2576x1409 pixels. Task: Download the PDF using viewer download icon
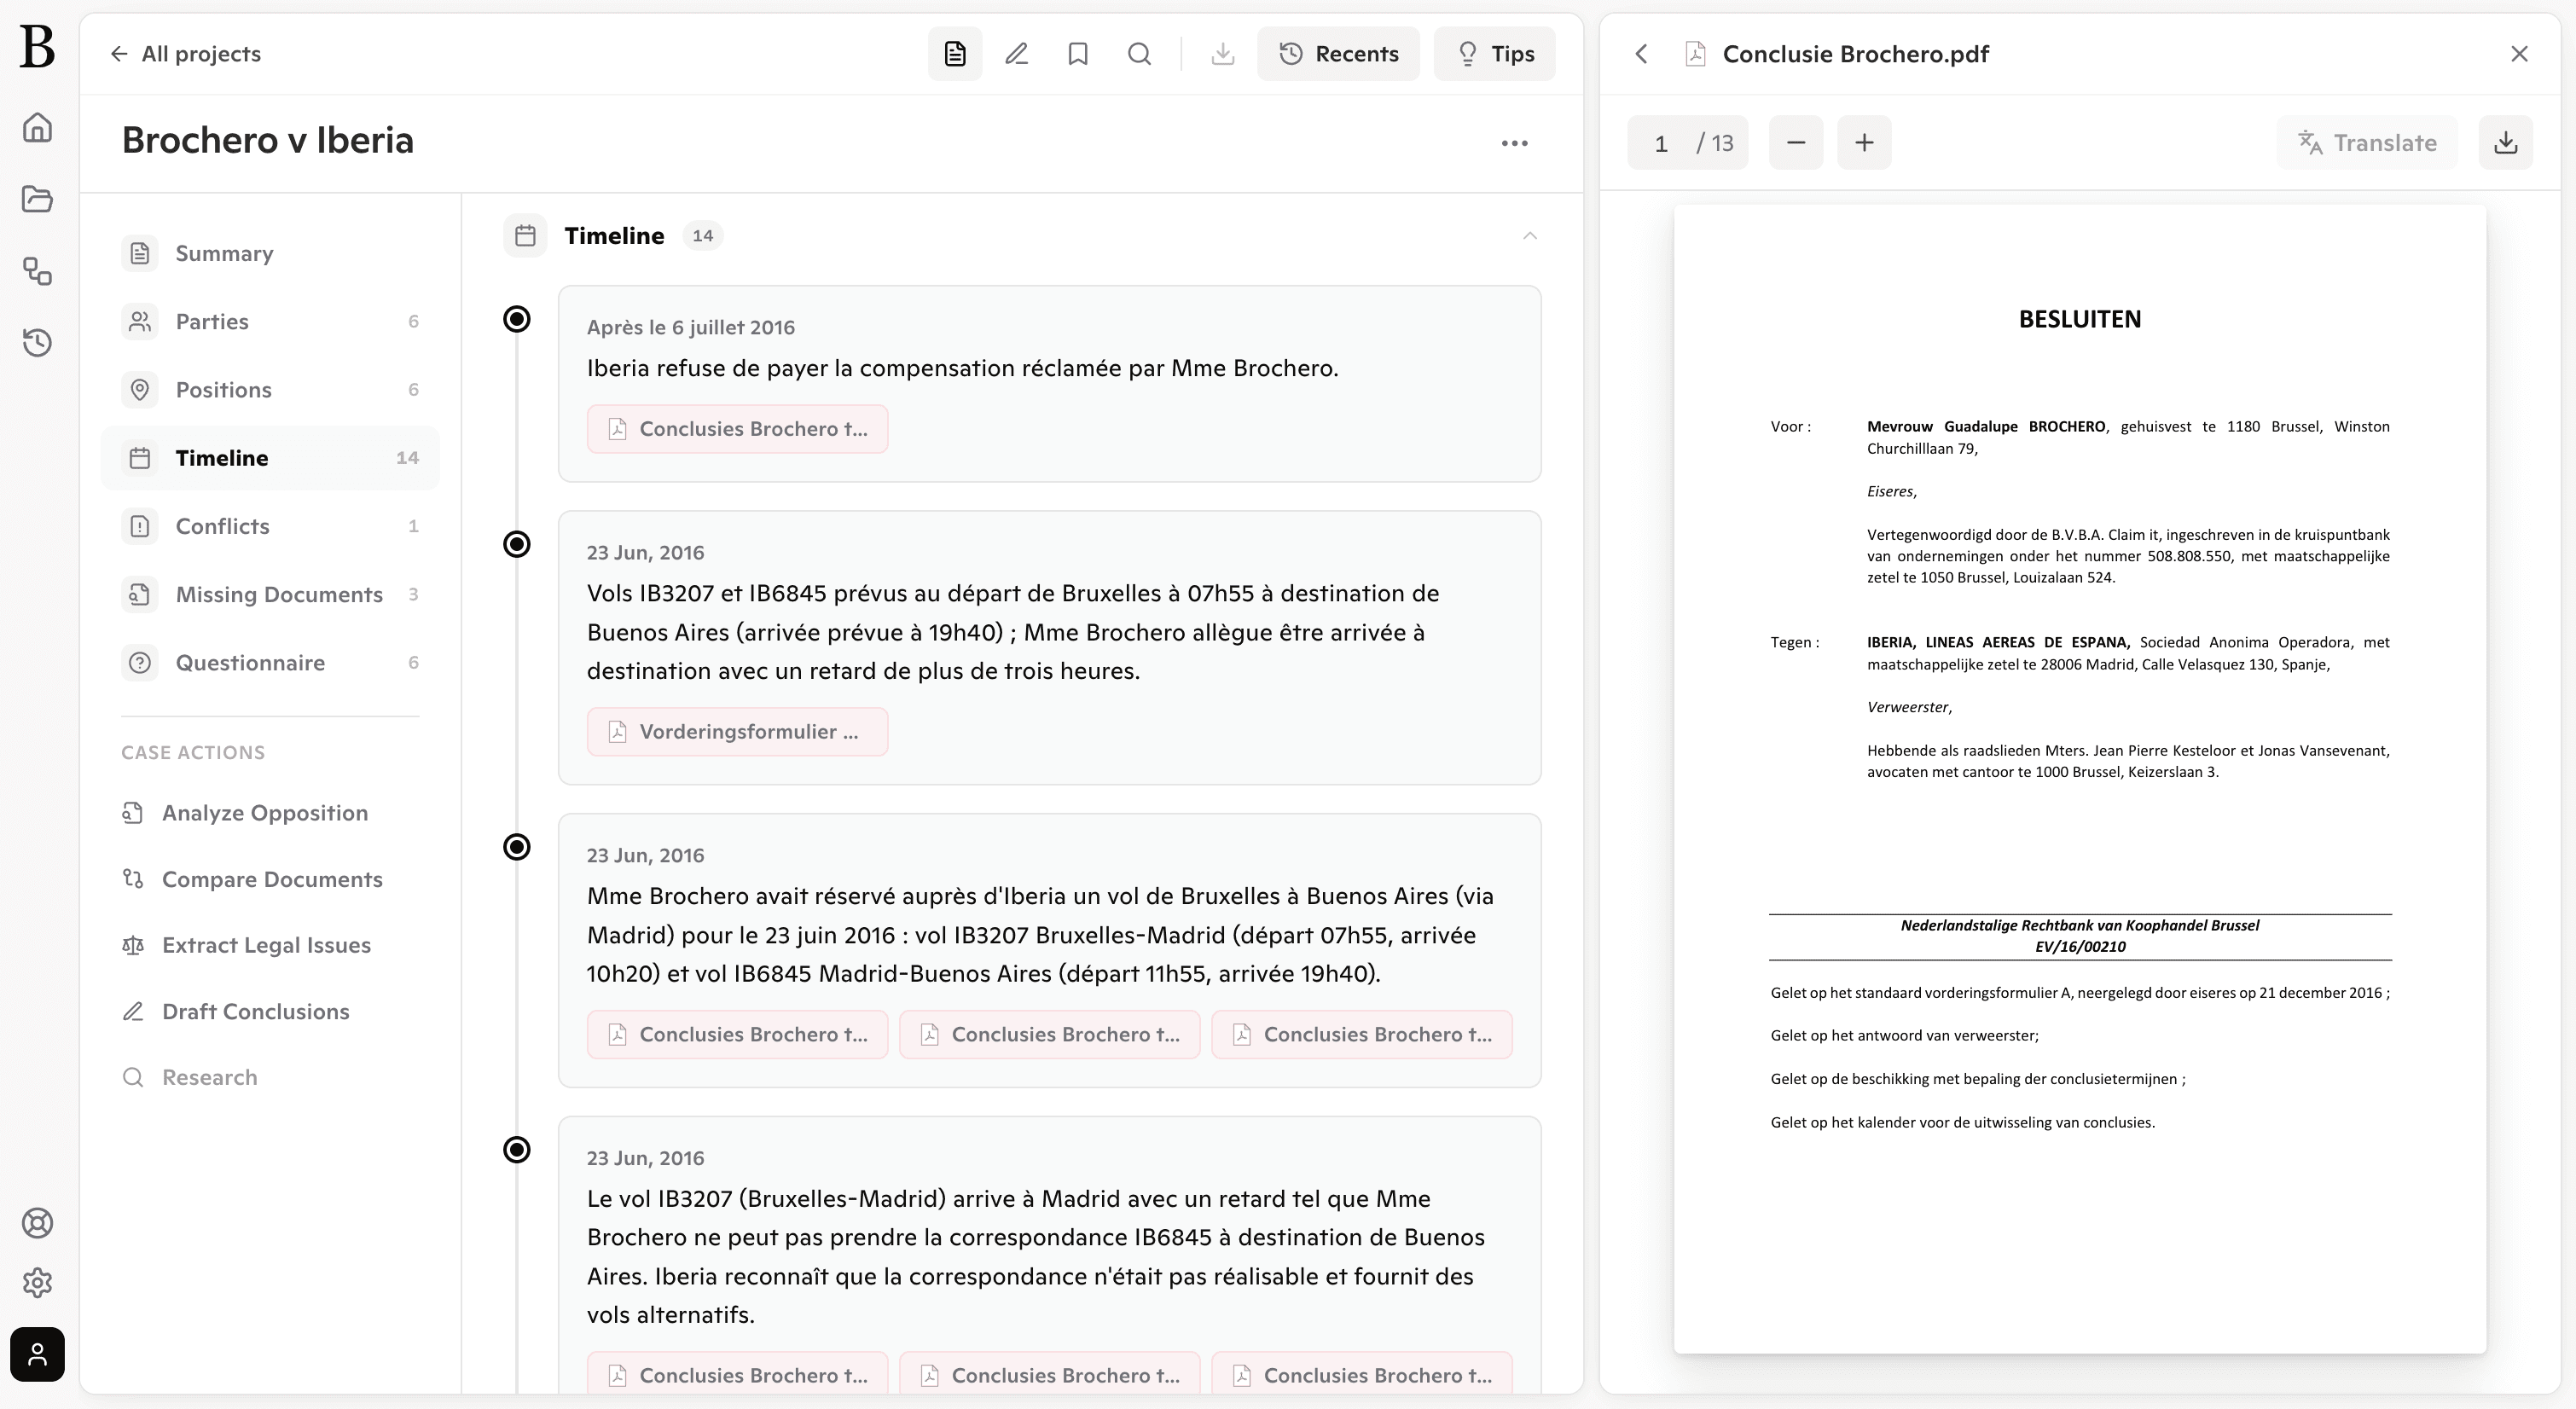coord(2504,142)
